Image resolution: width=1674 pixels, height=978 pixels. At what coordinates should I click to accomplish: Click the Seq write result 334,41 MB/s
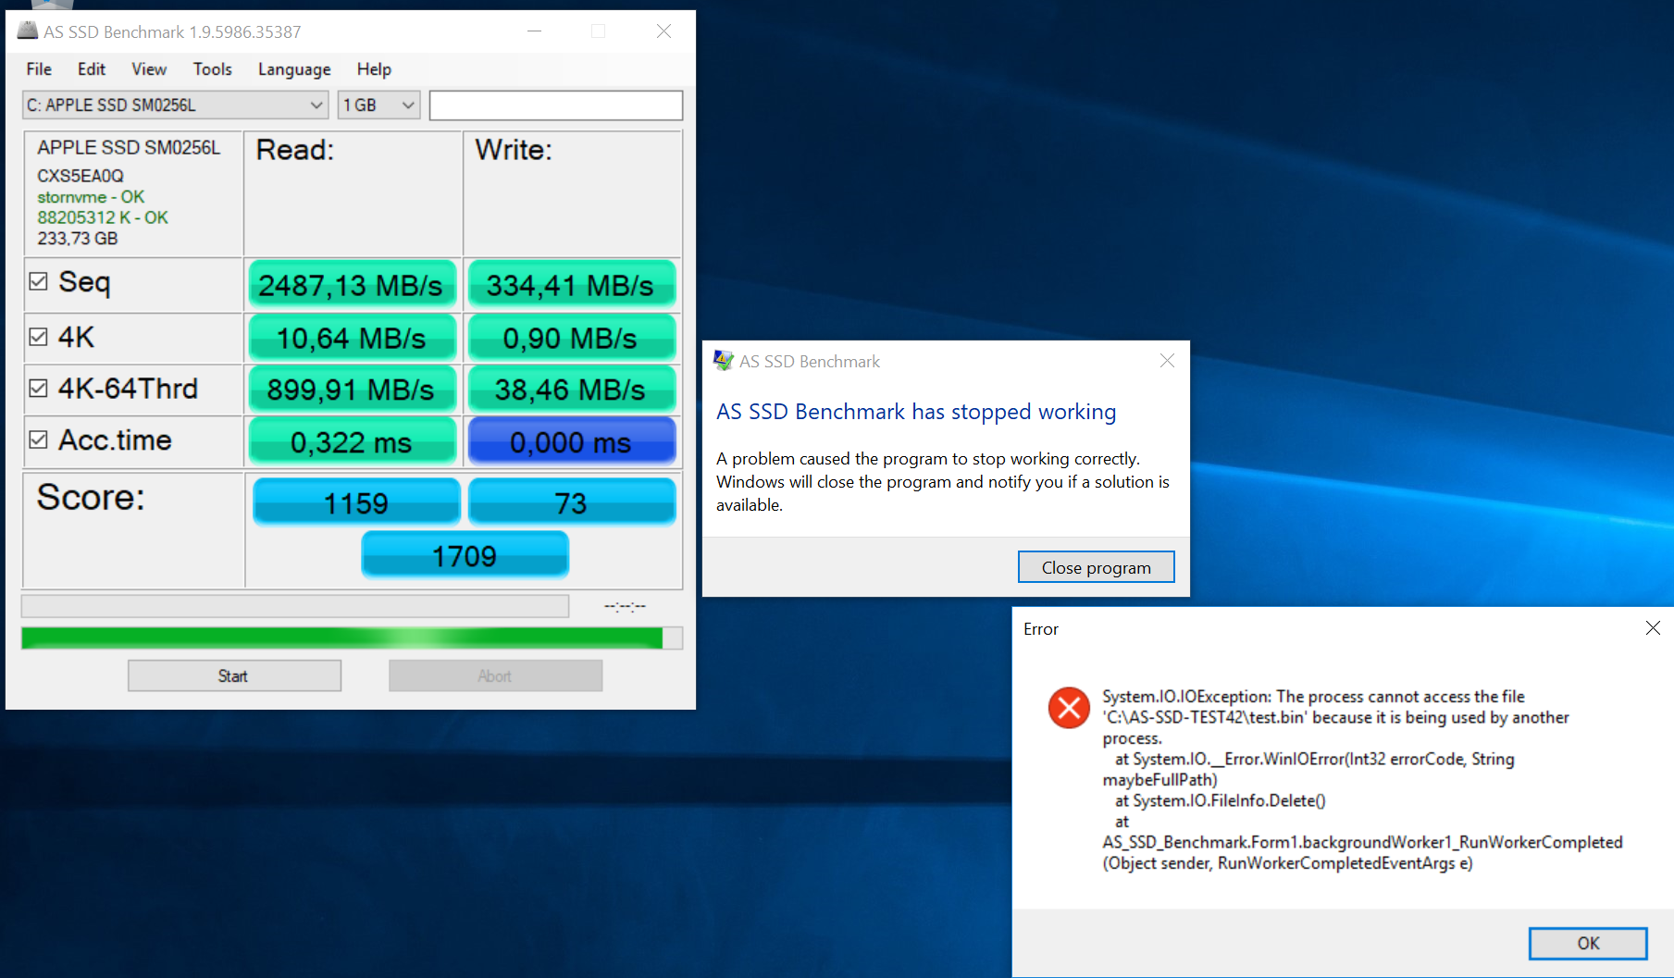(x=571, y=285)
